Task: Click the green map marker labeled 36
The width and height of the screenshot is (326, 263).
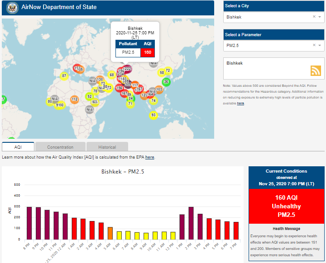Action: pos(166,82)
